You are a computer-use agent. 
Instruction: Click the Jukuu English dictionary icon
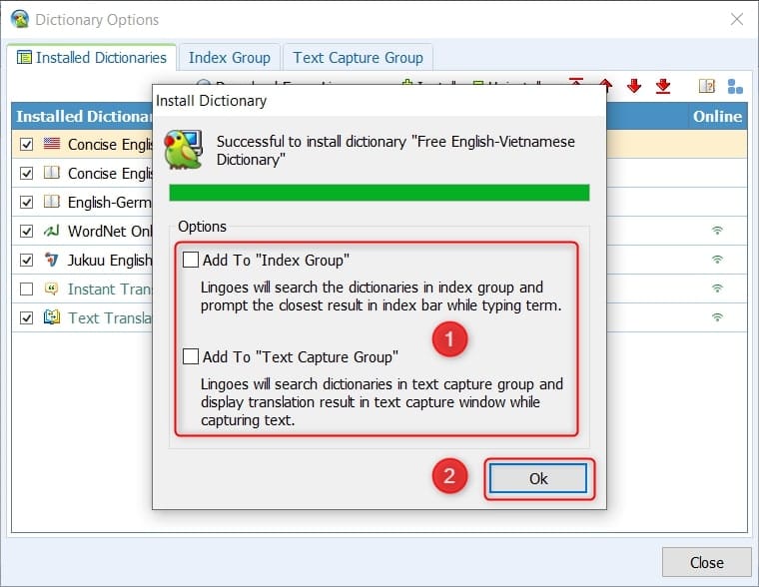[52, 260]
